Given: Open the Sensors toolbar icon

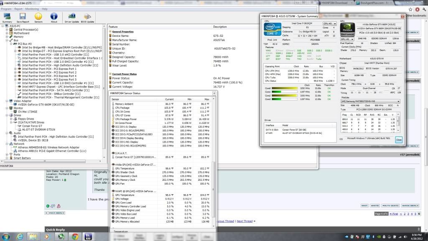Looking at the screenshot, I should [38, 18].
